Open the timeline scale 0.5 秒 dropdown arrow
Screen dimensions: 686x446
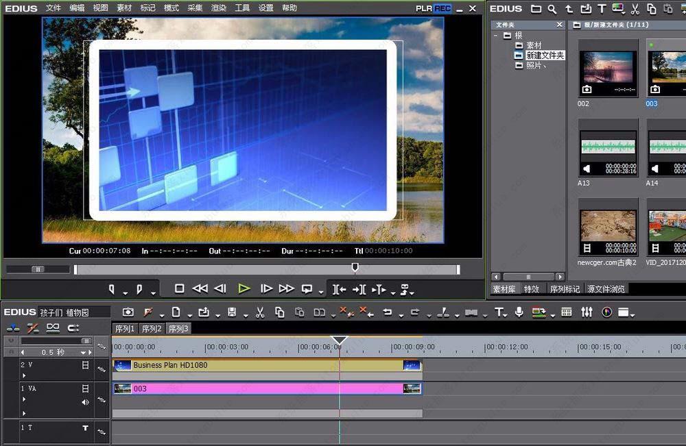pyautogui.click(x=83, y=352)
